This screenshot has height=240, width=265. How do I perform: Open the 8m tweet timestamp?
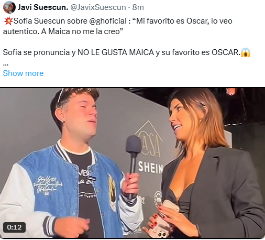tap(138, 7)
